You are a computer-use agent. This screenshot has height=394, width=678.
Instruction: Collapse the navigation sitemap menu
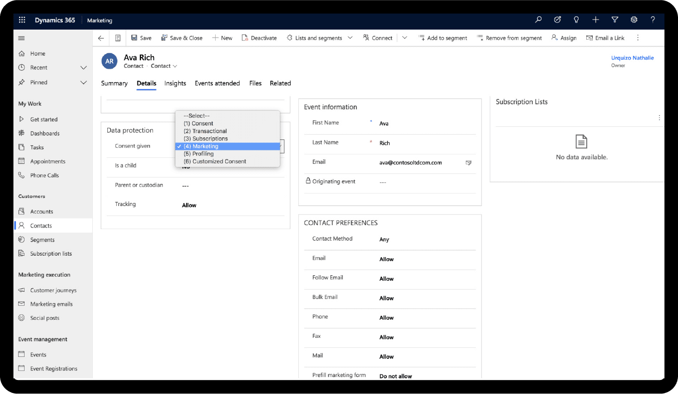tap(21, 38)
